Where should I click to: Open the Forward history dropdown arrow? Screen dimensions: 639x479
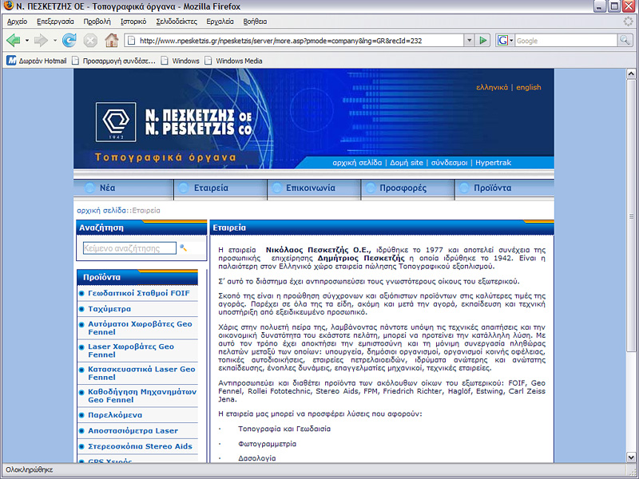coord(54,41)
